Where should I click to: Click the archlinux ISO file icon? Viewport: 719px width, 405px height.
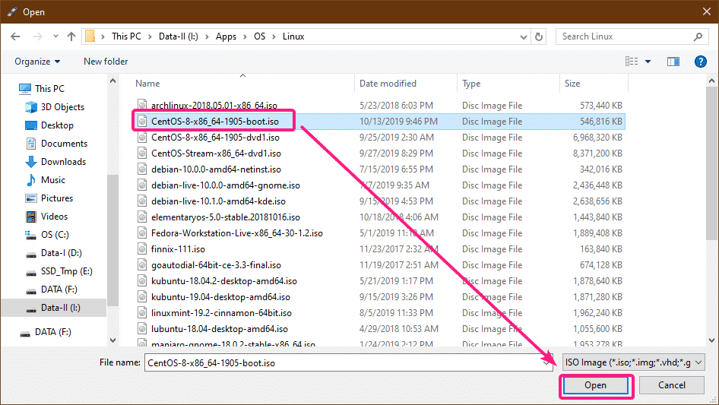click(x=142, y=104)
